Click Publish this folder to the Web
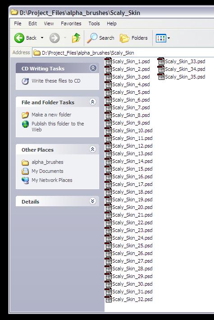 click(58, 126)
